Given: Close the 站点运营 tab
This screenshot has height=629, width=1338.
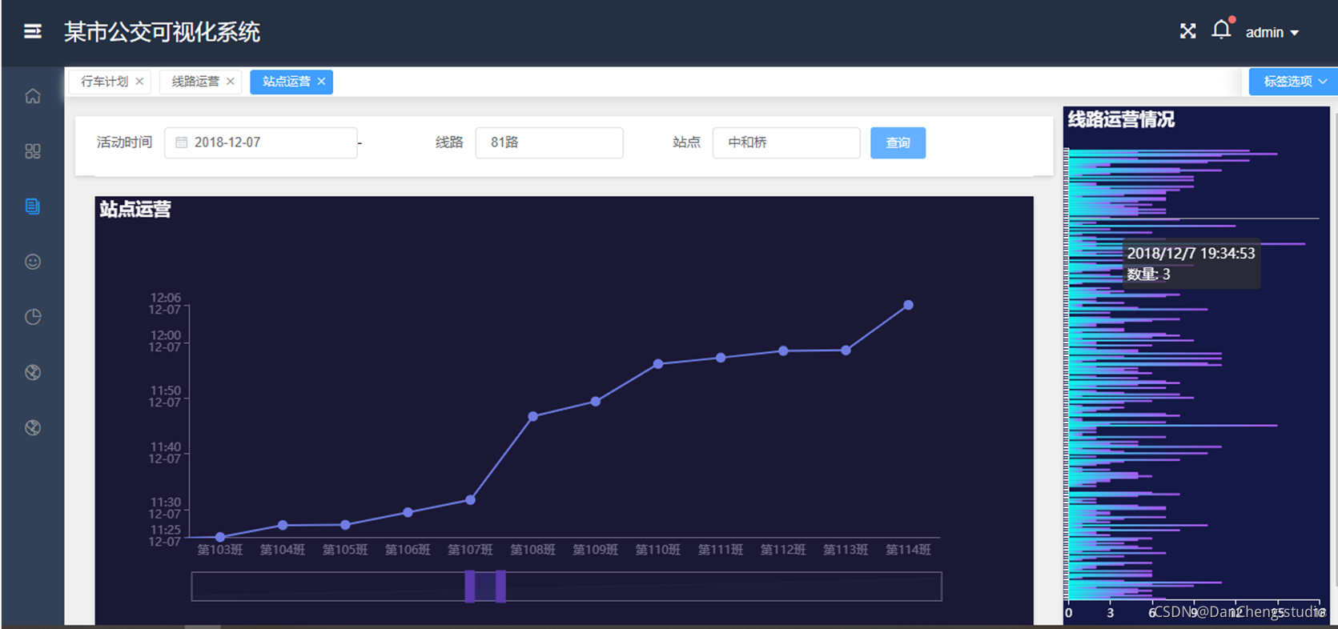Looking at the screenshot, I should 321,82.
